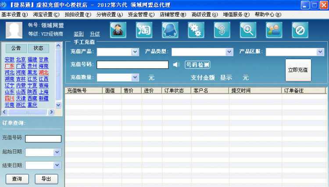The image size is (329, 187).
Task: Open the 增值服务 menu
Action: [x=236, y=14]
